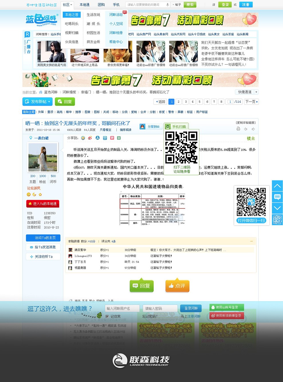Open 手机 in the top navigation
283x382 pixels.
point(116,5)
